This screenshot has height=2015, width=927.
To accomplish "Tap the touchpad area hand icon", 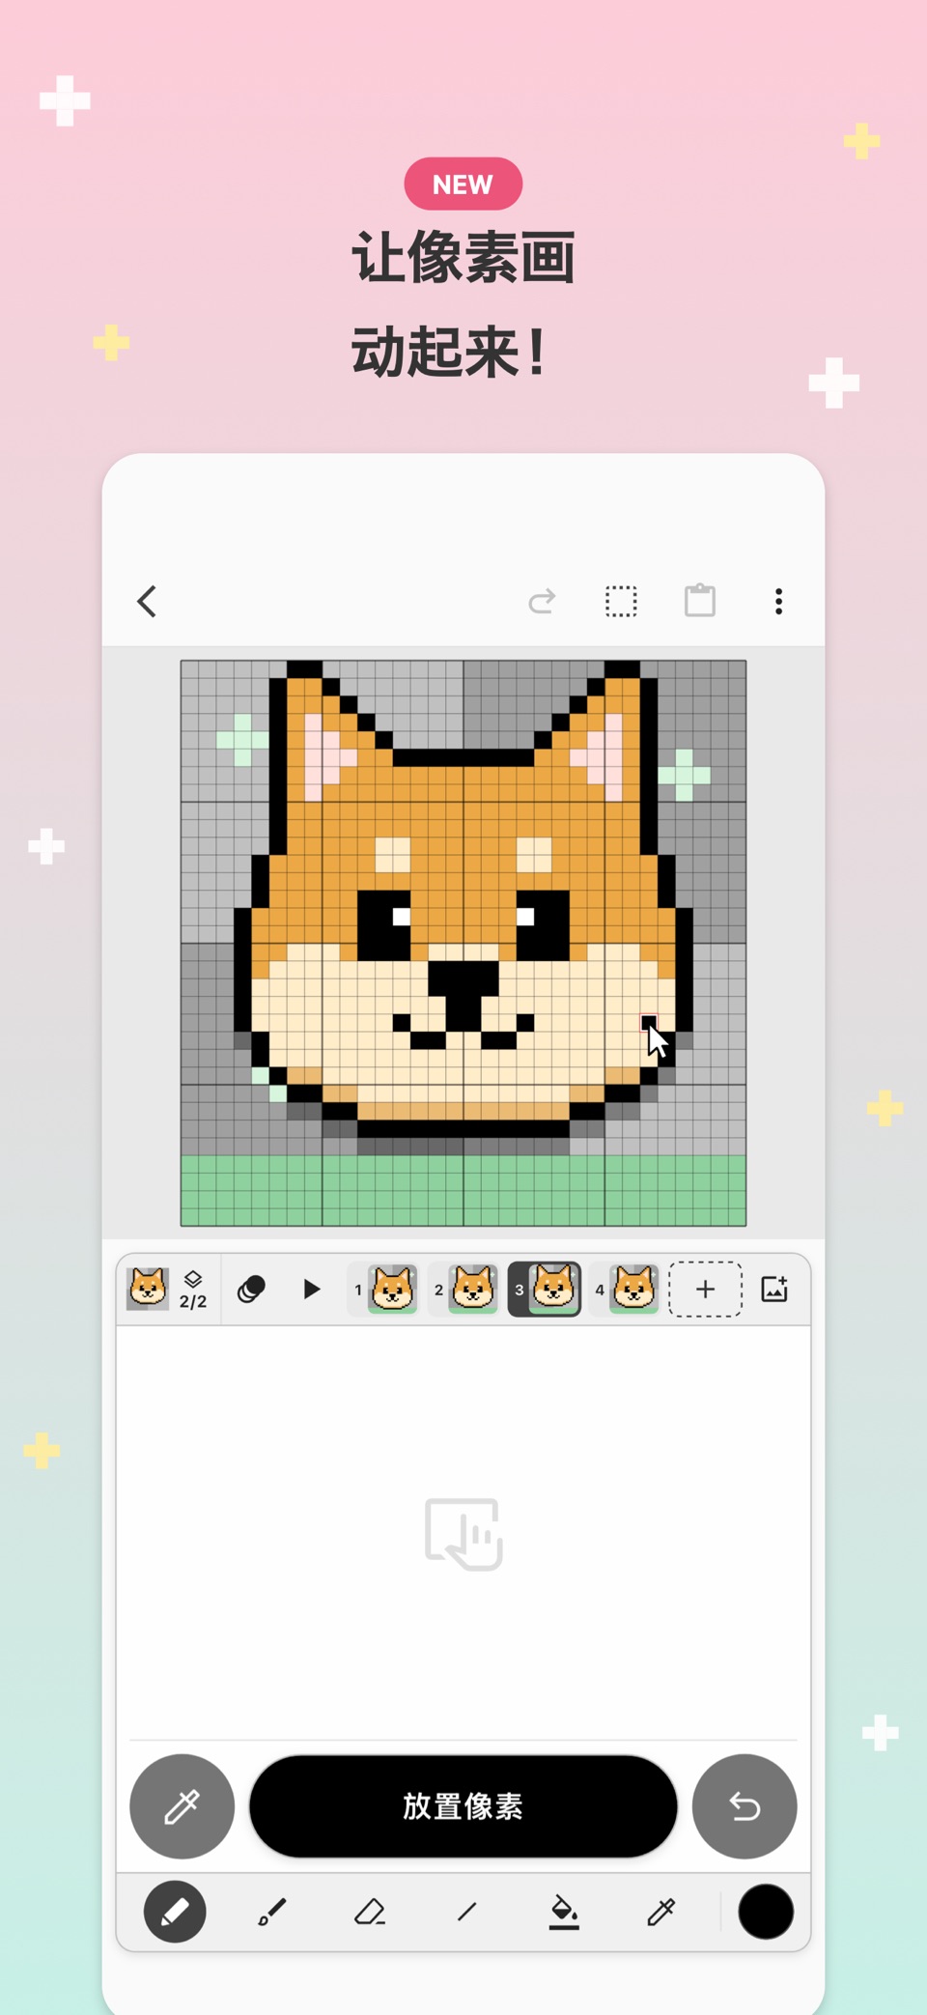I will pos(463,1534).
